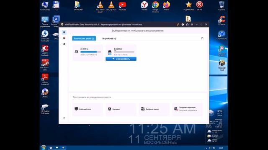
Task: Open the key registration icon in title bar
Action: [x=178, y=25]
